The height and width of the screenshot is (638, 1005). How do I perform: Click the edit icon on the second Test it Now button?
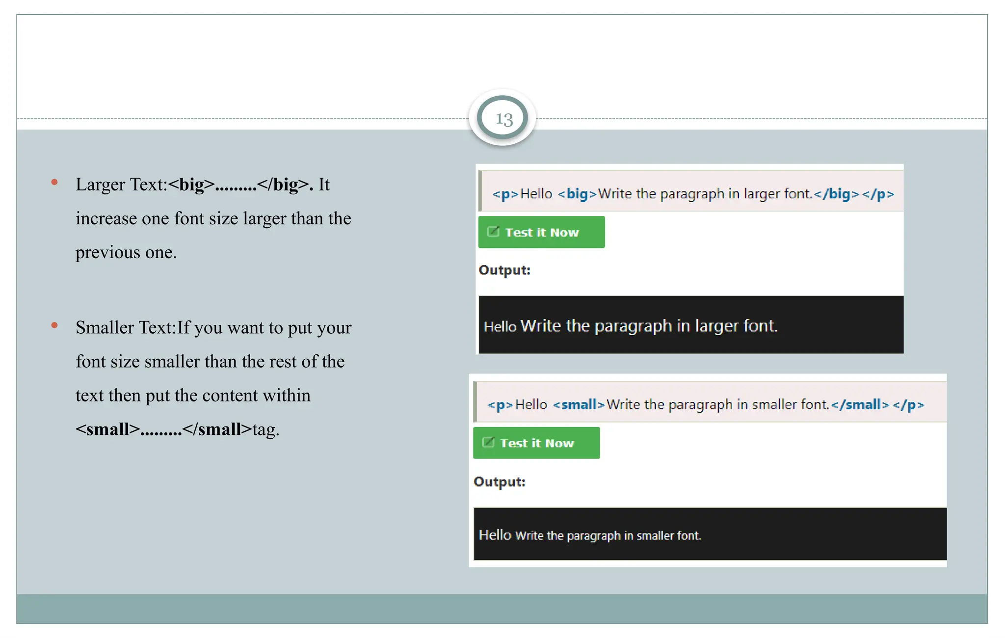click(488, 443)
